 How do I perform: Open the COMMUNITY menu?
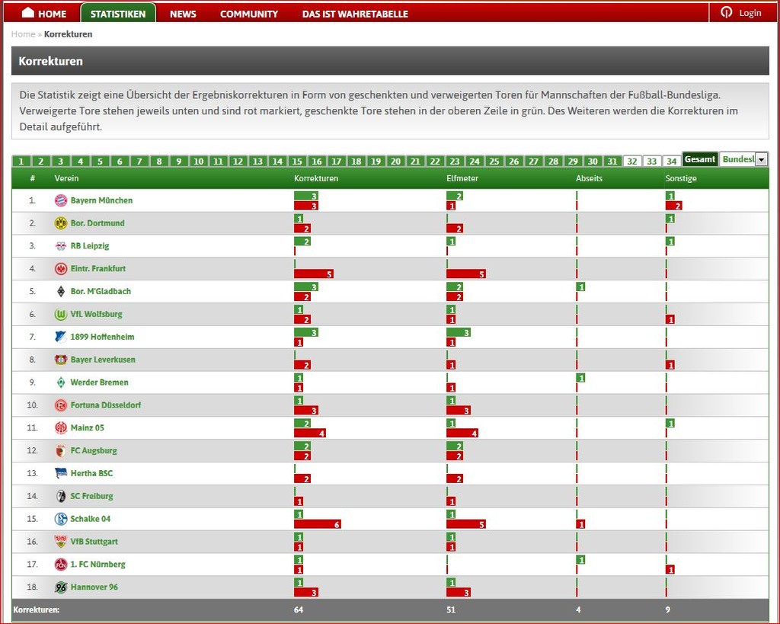point(249,14)
